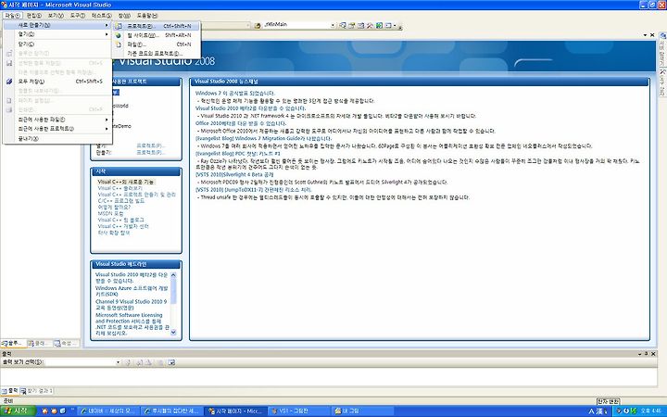This screenshot has height=417, width=667.
Task: Click the find-in-files icon left of _tWinMain
Action: click(258, 26)
